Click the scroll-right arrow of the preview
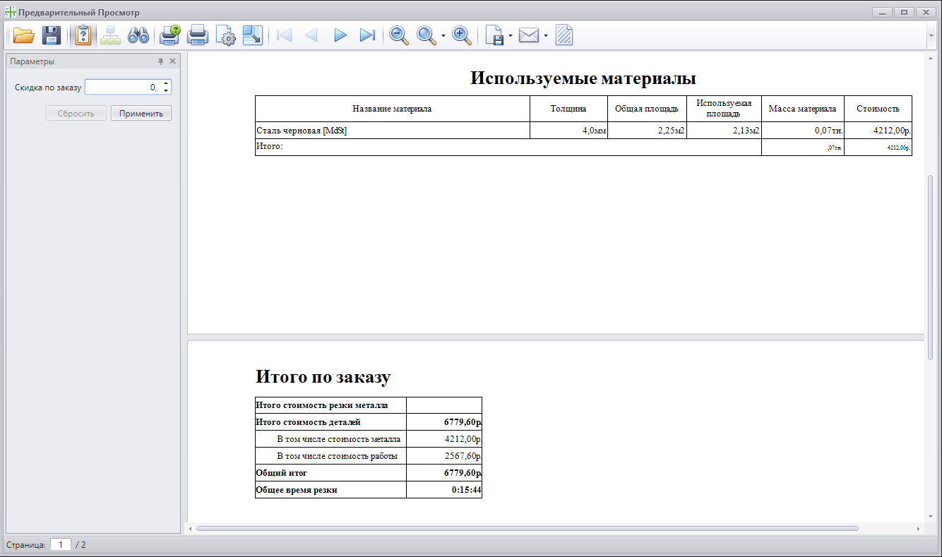Viewport: 942px width, 557px height. click(x=918, y=528)
